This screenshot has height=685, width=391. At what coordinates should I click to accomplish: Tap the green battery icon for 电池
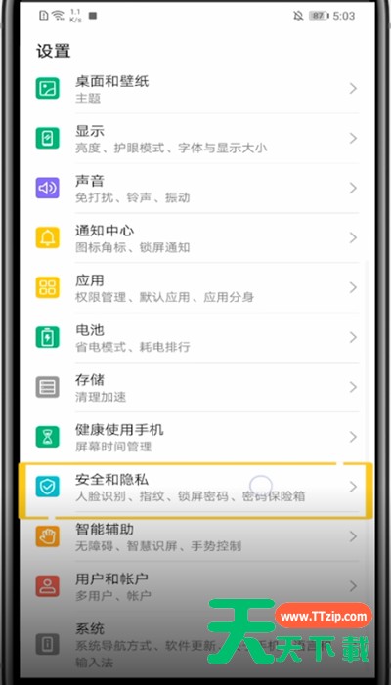[x=47, y=338]
